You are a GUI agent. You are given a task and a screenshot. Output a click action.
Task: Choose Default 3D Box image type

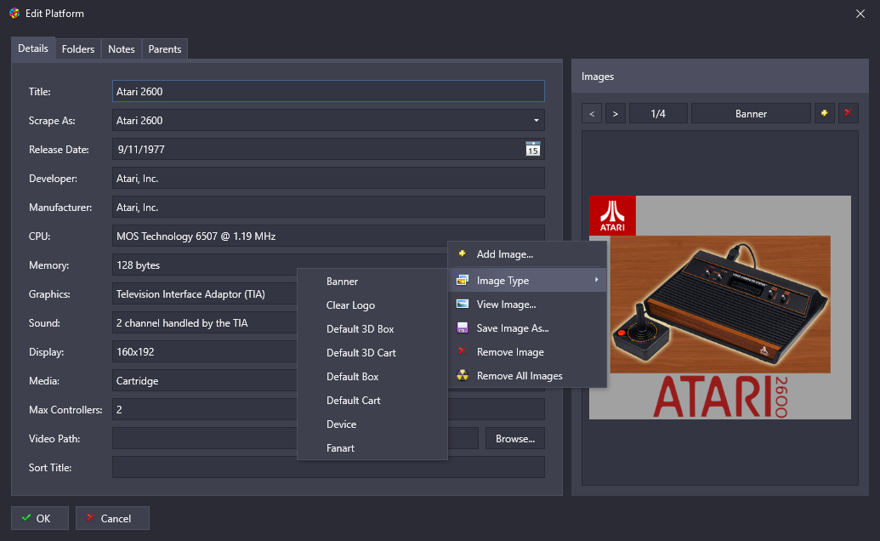pos(372,329)
